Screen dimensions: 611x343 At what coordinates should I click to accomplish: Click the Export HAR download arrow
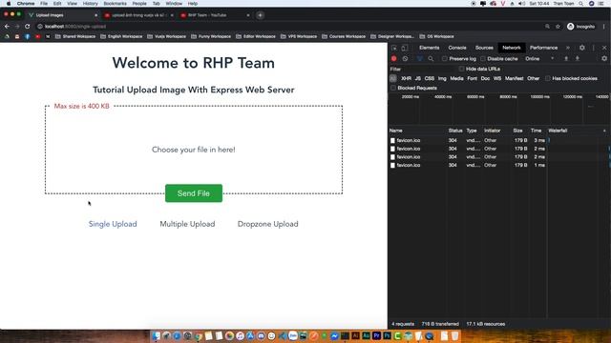click(x=578, y=59)
